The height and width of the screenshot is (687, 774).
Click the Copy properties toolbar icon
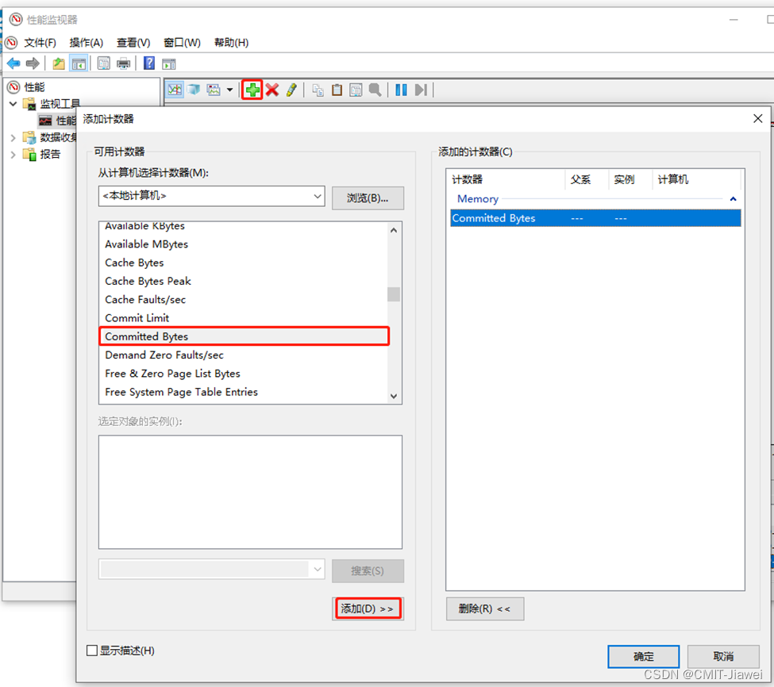318,90
